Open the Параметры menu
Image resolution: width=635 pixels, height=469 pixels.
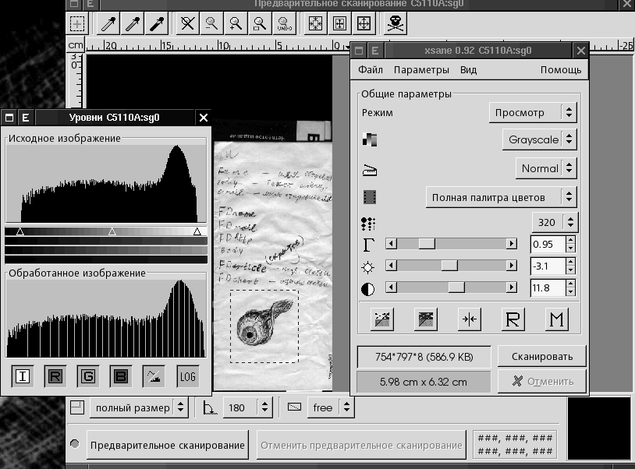click(421, 69)
